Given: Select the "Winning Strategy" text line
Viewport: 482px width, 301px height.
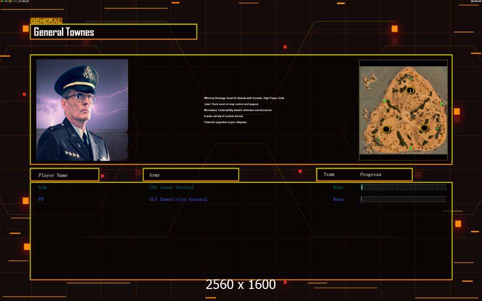Looking at the screenshot, I should point(244,98).
